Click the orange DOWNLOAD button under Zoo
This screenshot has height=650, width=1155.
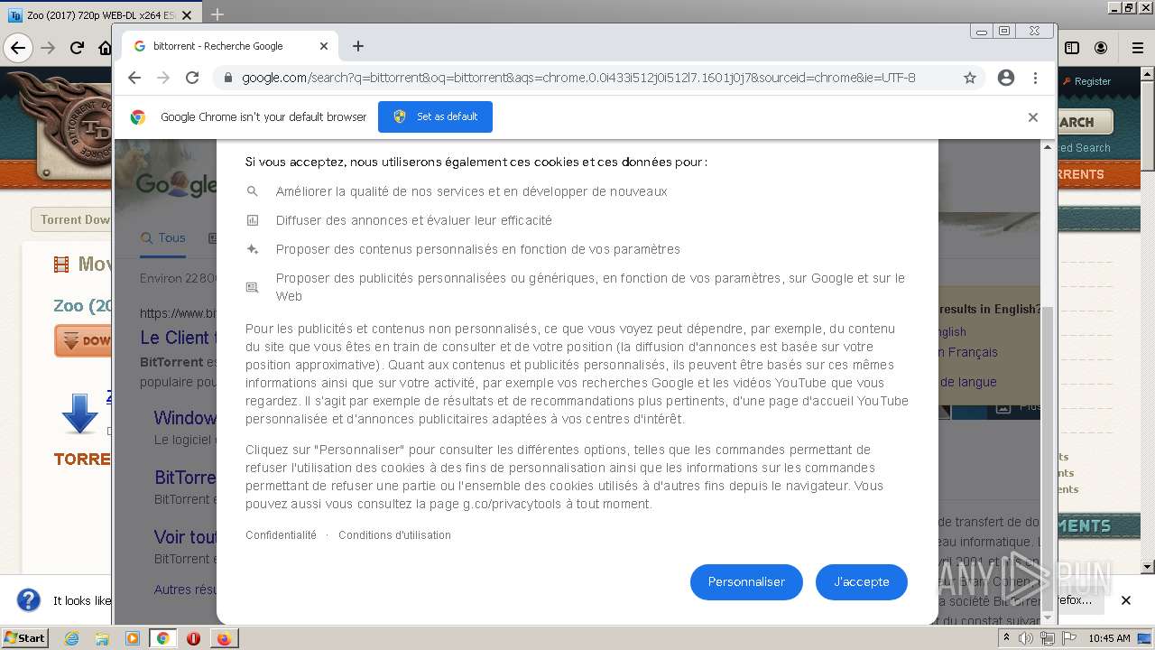(x=83, y=341)
